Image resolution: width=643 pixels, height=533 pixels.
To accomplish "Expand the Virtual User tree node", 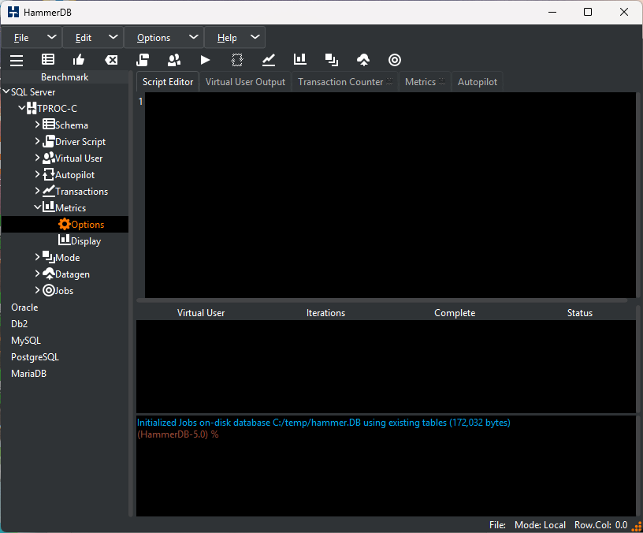I will point(37,157).
